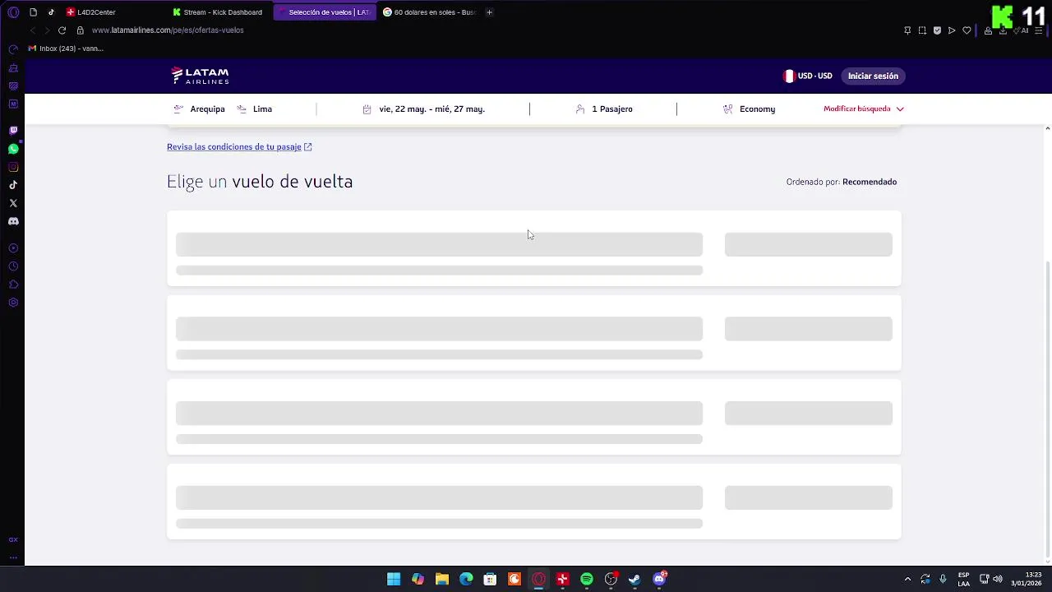
Task: Open OBS Studio from the taskbar
Action: point(611,580)
